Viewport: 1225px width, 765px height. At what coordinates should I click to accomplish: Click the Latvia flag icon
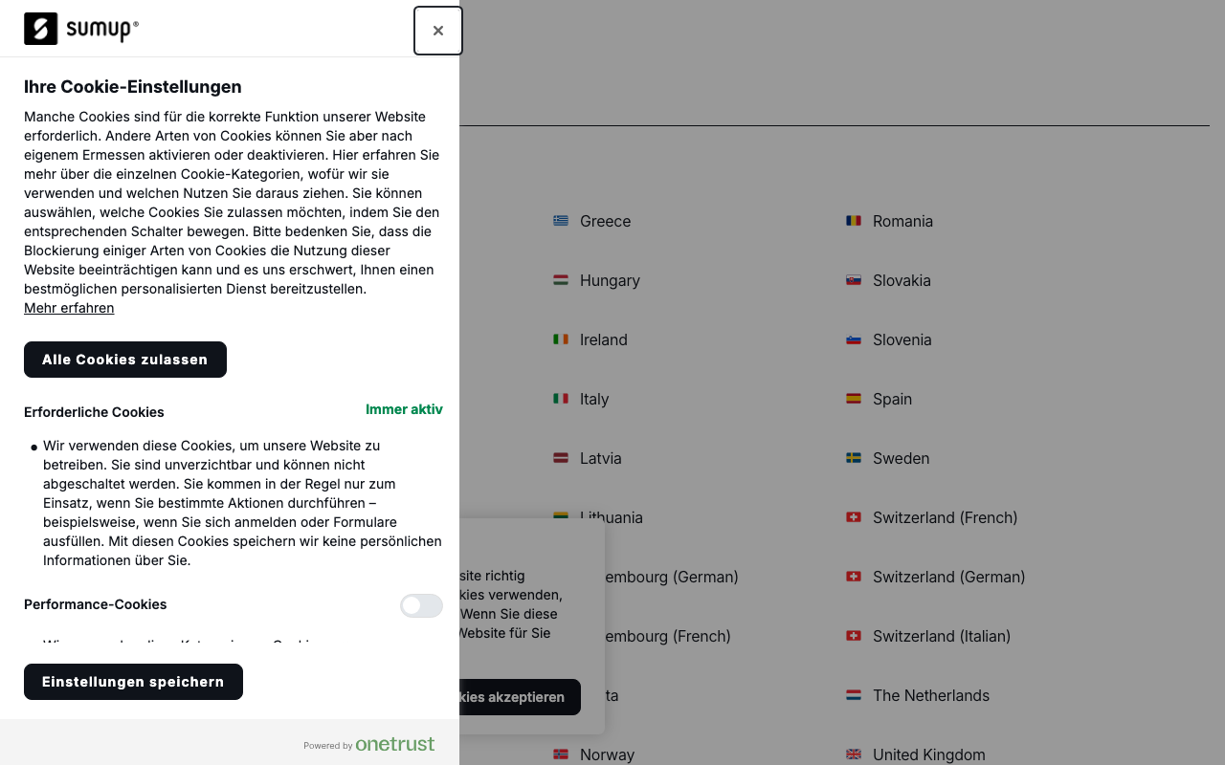560,458
